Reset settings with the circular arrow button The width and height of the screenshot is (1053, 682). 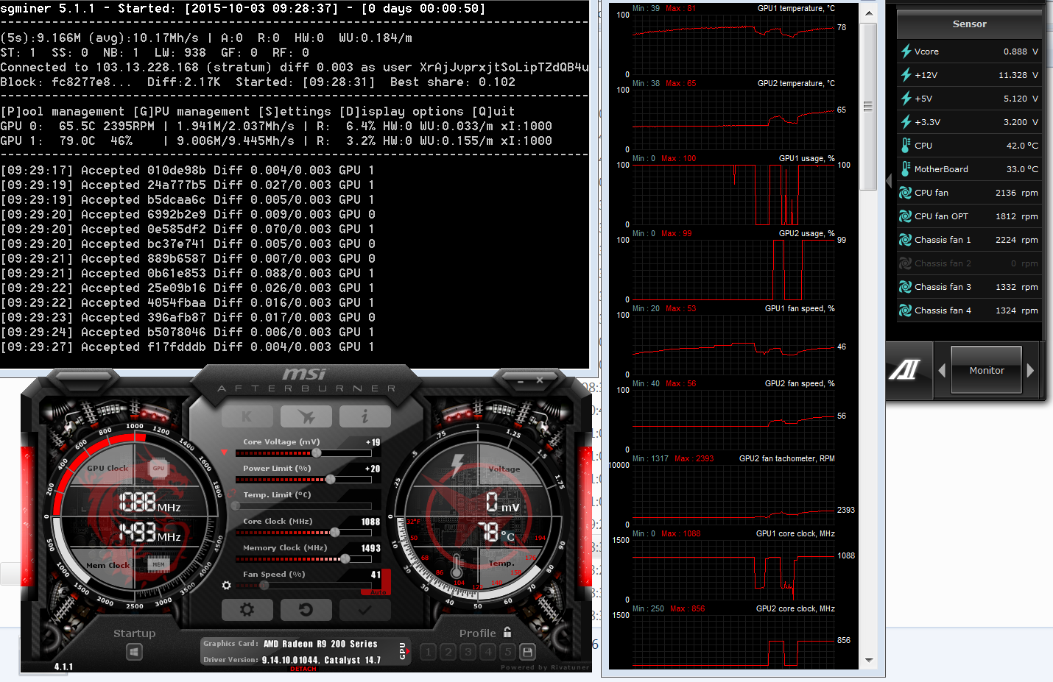[x=306, y=609]
